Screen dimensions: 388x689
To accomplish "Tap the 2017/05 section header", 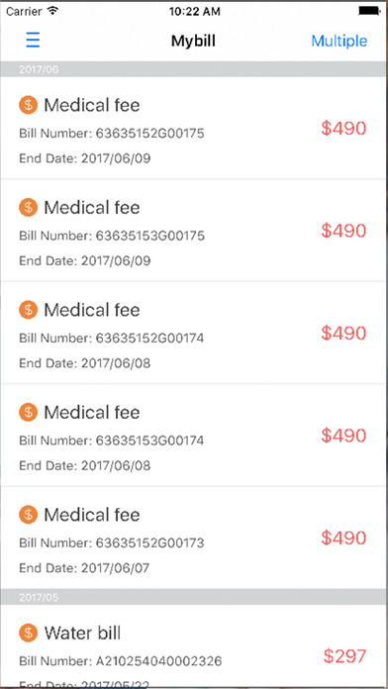I will pos(194,597).
